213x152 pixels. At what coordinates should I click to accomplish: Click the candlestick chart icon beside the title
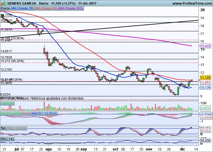(3, 2)
